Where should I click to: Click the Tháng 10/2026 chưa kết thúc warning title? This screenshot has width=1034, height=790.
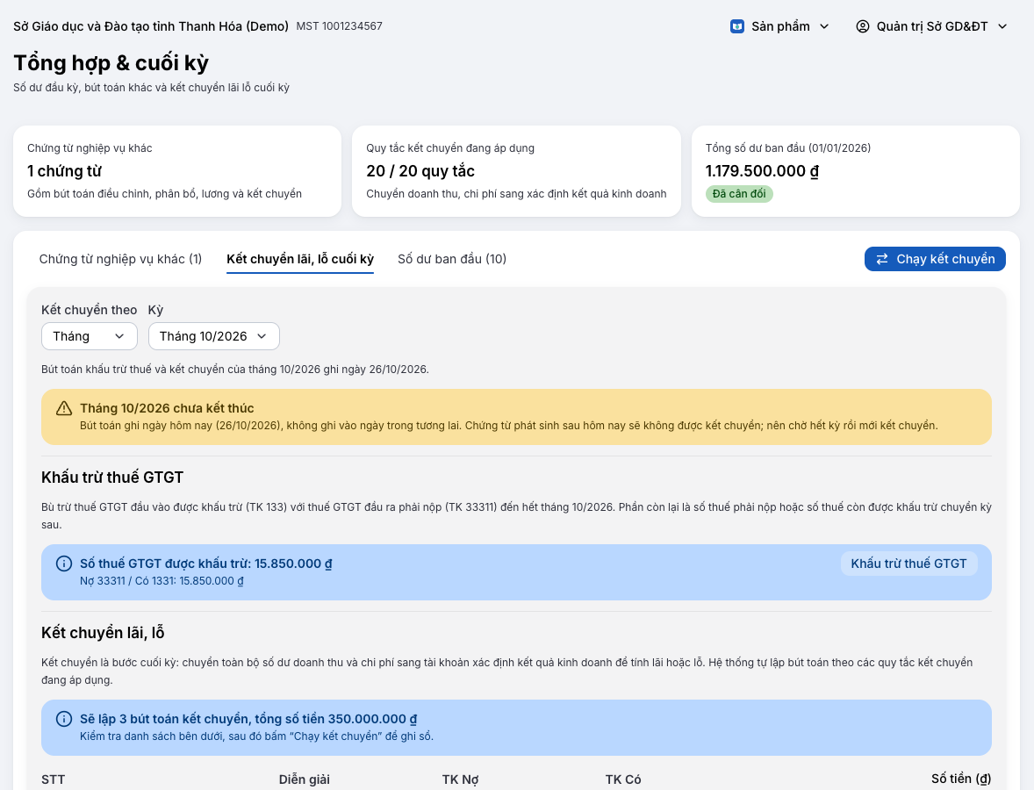[x=167, y=408]
